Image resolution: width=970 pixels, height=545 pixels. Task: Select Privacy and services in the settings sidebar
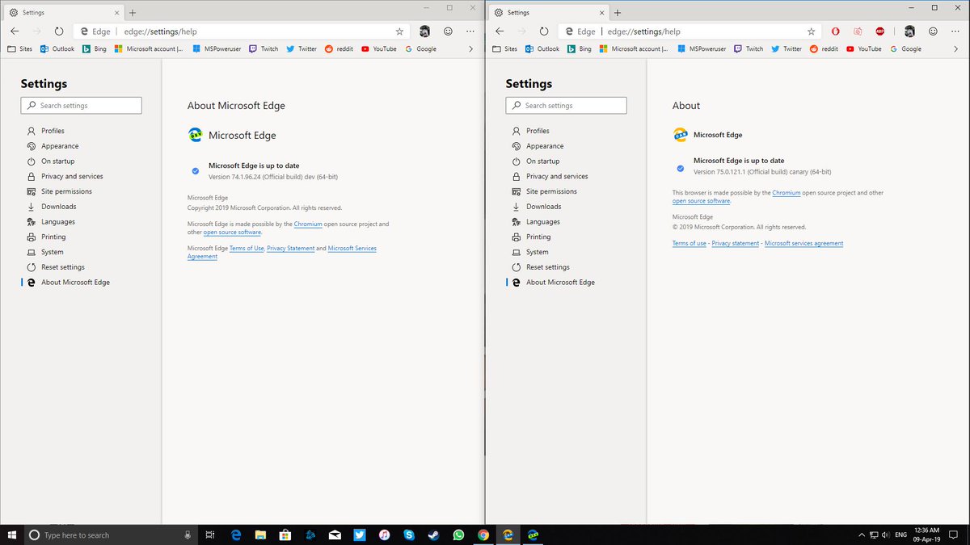73,176
